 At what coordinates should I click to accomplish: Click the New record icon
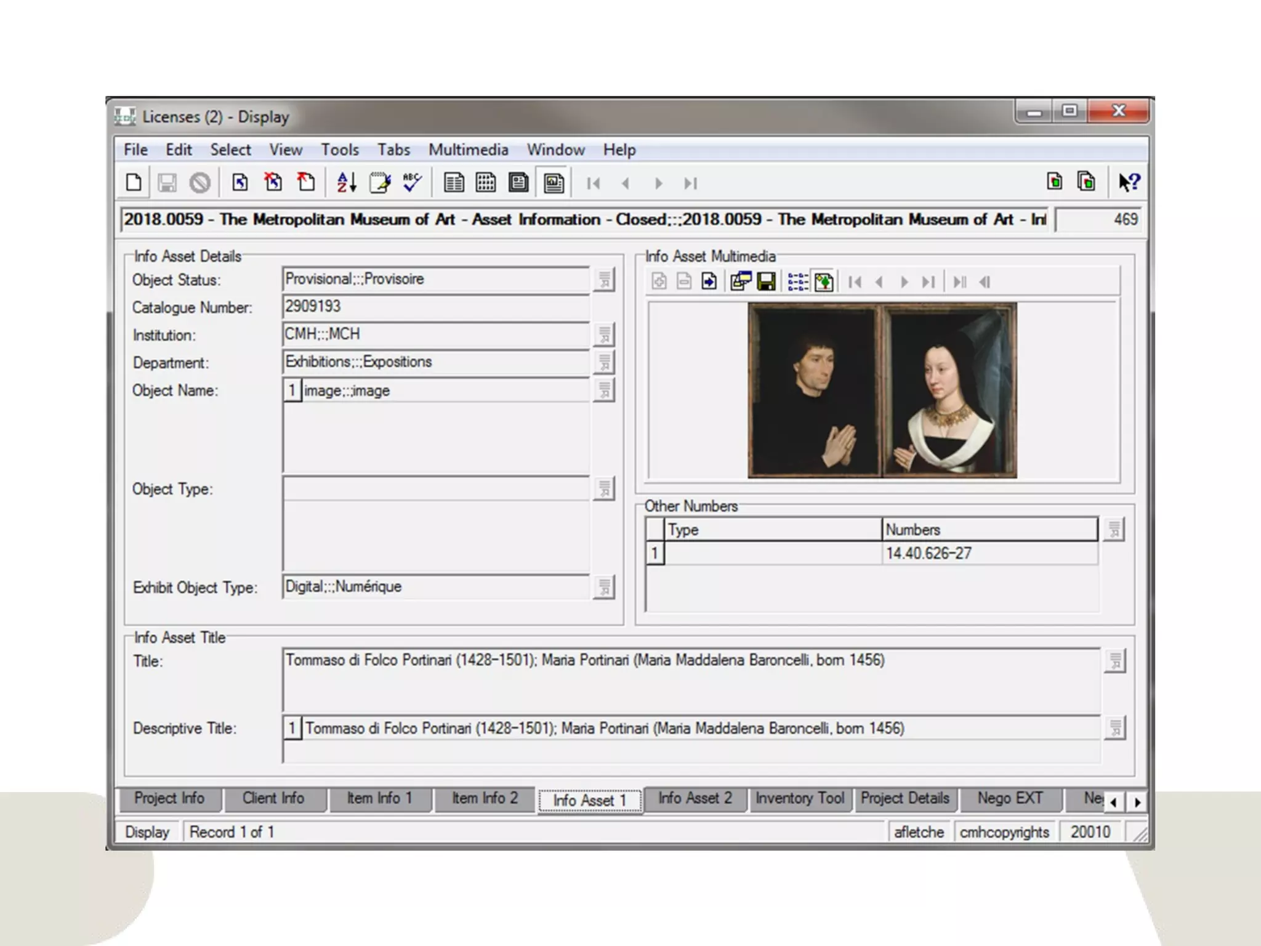pos(134,183)
